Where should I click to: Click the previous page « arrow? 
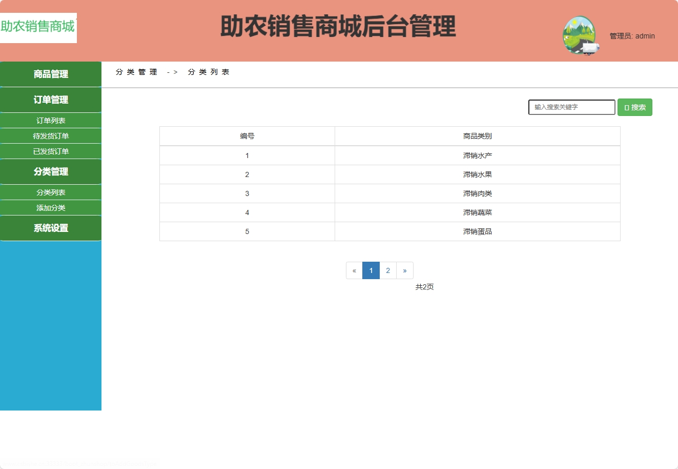point(354,270)
